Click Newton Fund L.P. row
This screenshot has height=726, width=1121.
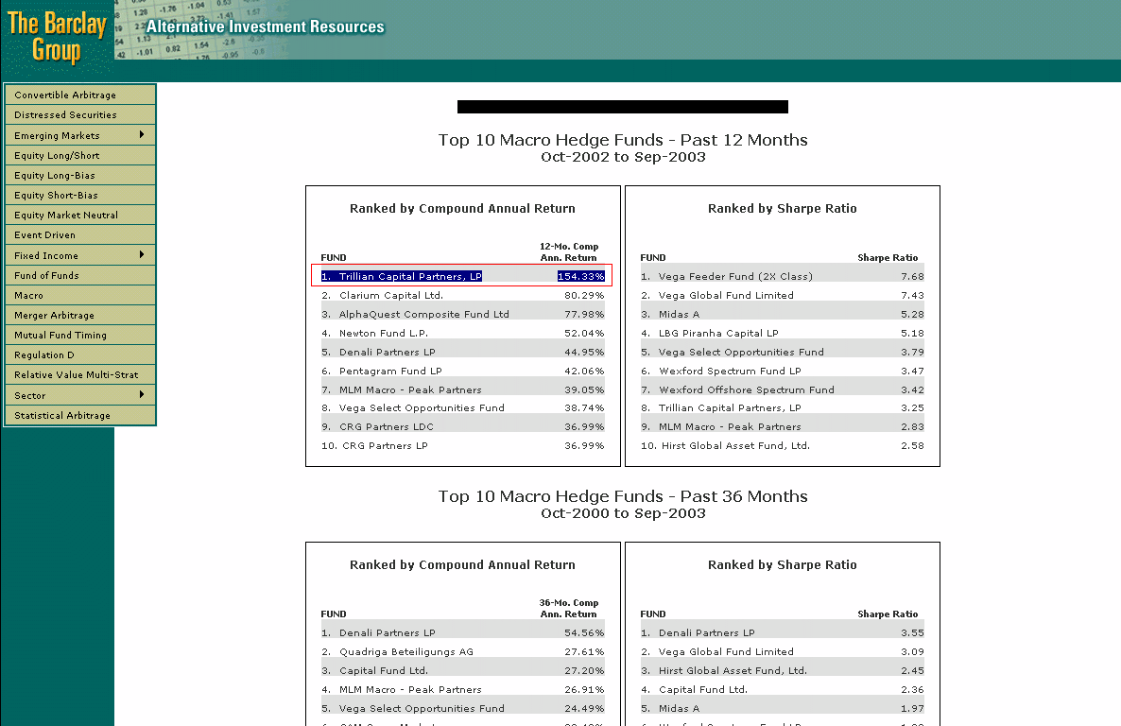[x=462, y=334]
